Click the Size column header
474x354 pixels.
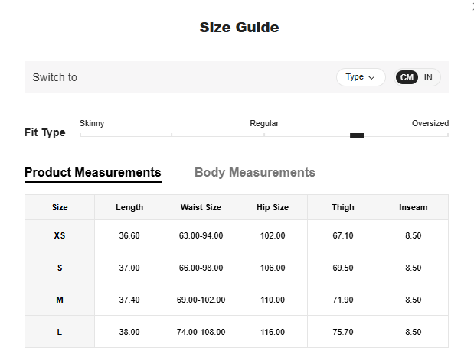point(60,207)
